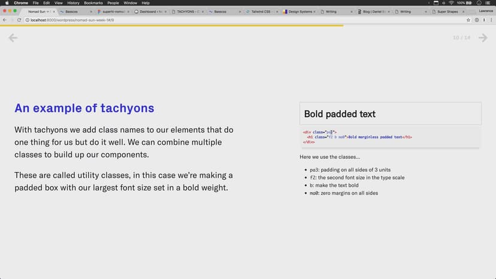This screenshot has height=279, width=496.
Task: Open Chrome's three-dot menu
Action: (490, 20)
